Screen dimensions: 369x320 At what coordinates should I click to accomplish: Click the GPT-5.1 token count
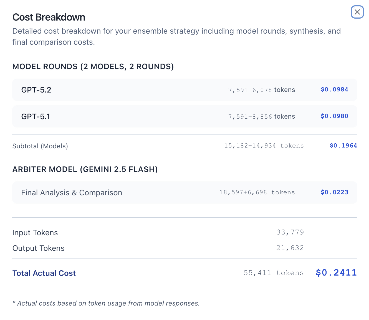coord(261,116)
